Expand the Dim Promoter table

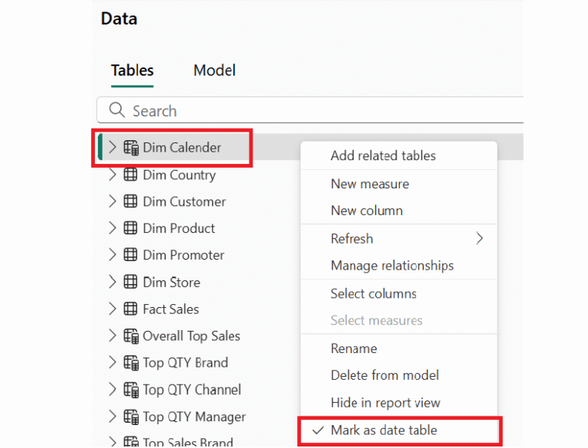[x=112, y=255]
